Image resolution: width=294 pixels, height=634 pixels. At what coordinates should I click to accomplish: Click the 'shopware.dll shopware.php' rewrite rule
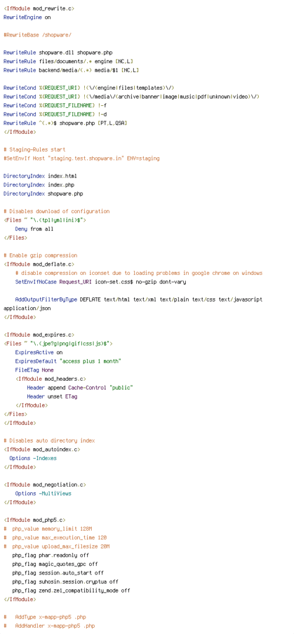[x=58, y=53]
